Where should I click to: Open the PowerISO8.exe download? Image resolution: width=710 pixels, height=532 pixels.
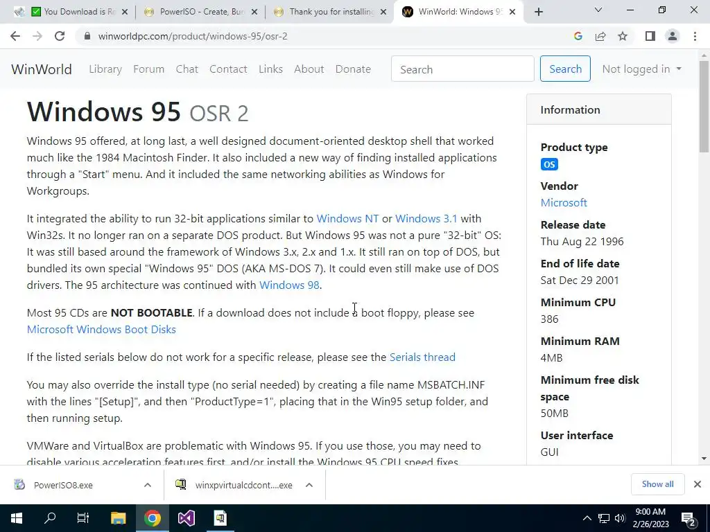click(63, 485)
